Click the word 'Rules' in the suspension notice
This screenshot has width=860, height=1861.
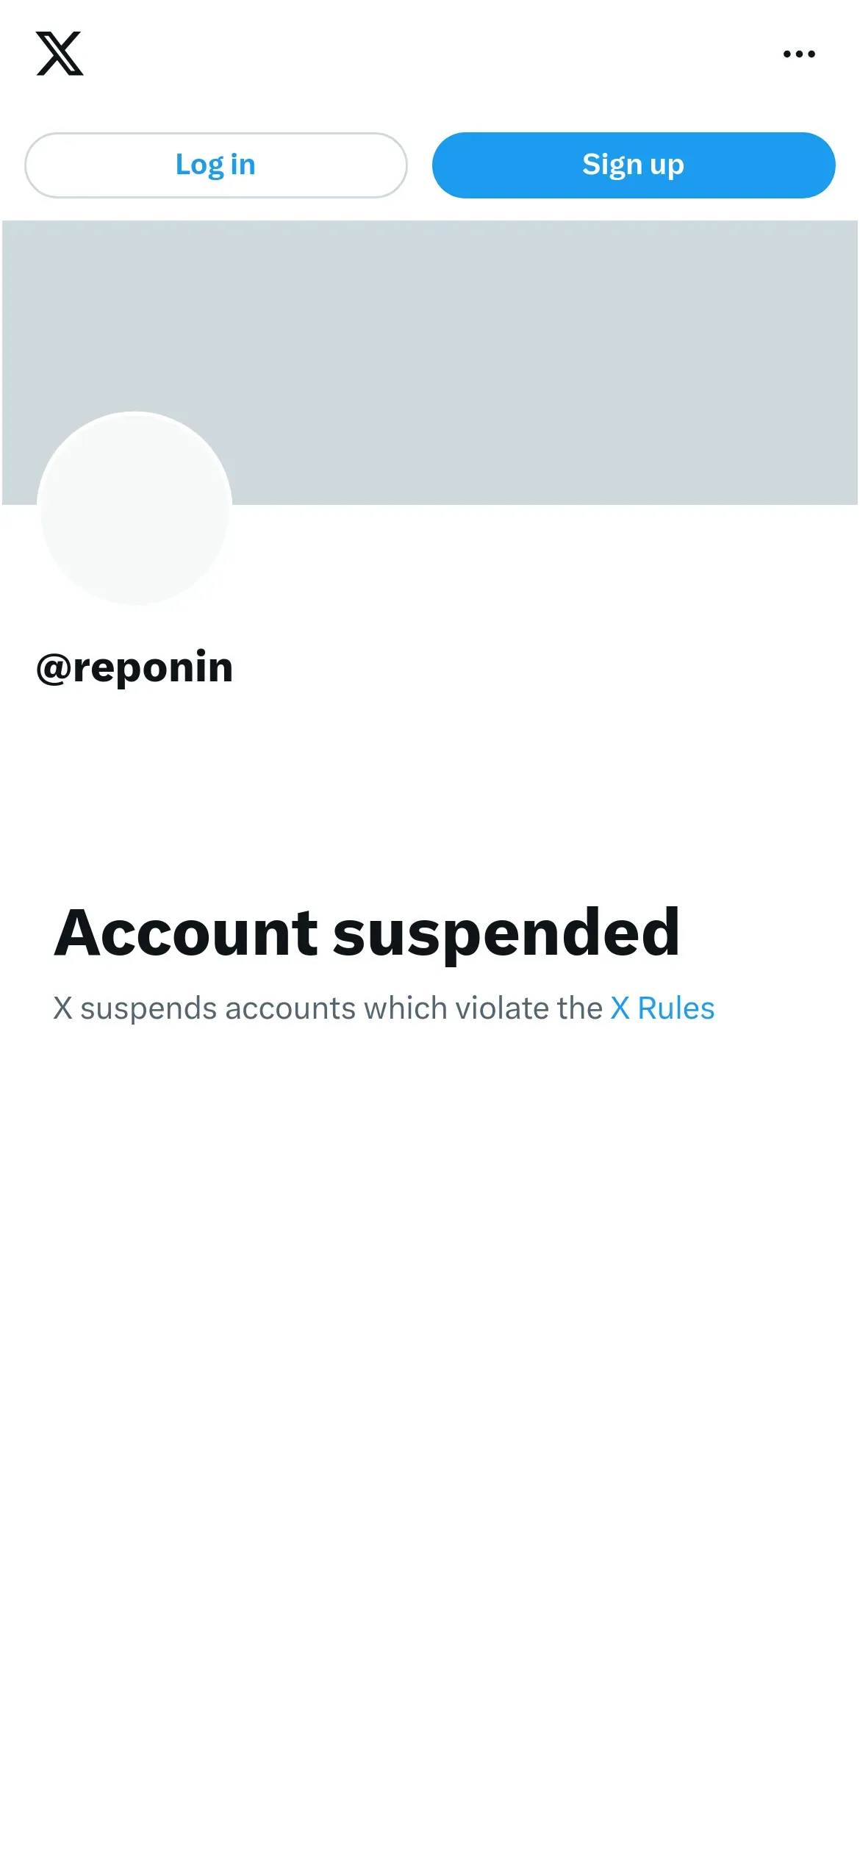click(x=676, y=1008)
